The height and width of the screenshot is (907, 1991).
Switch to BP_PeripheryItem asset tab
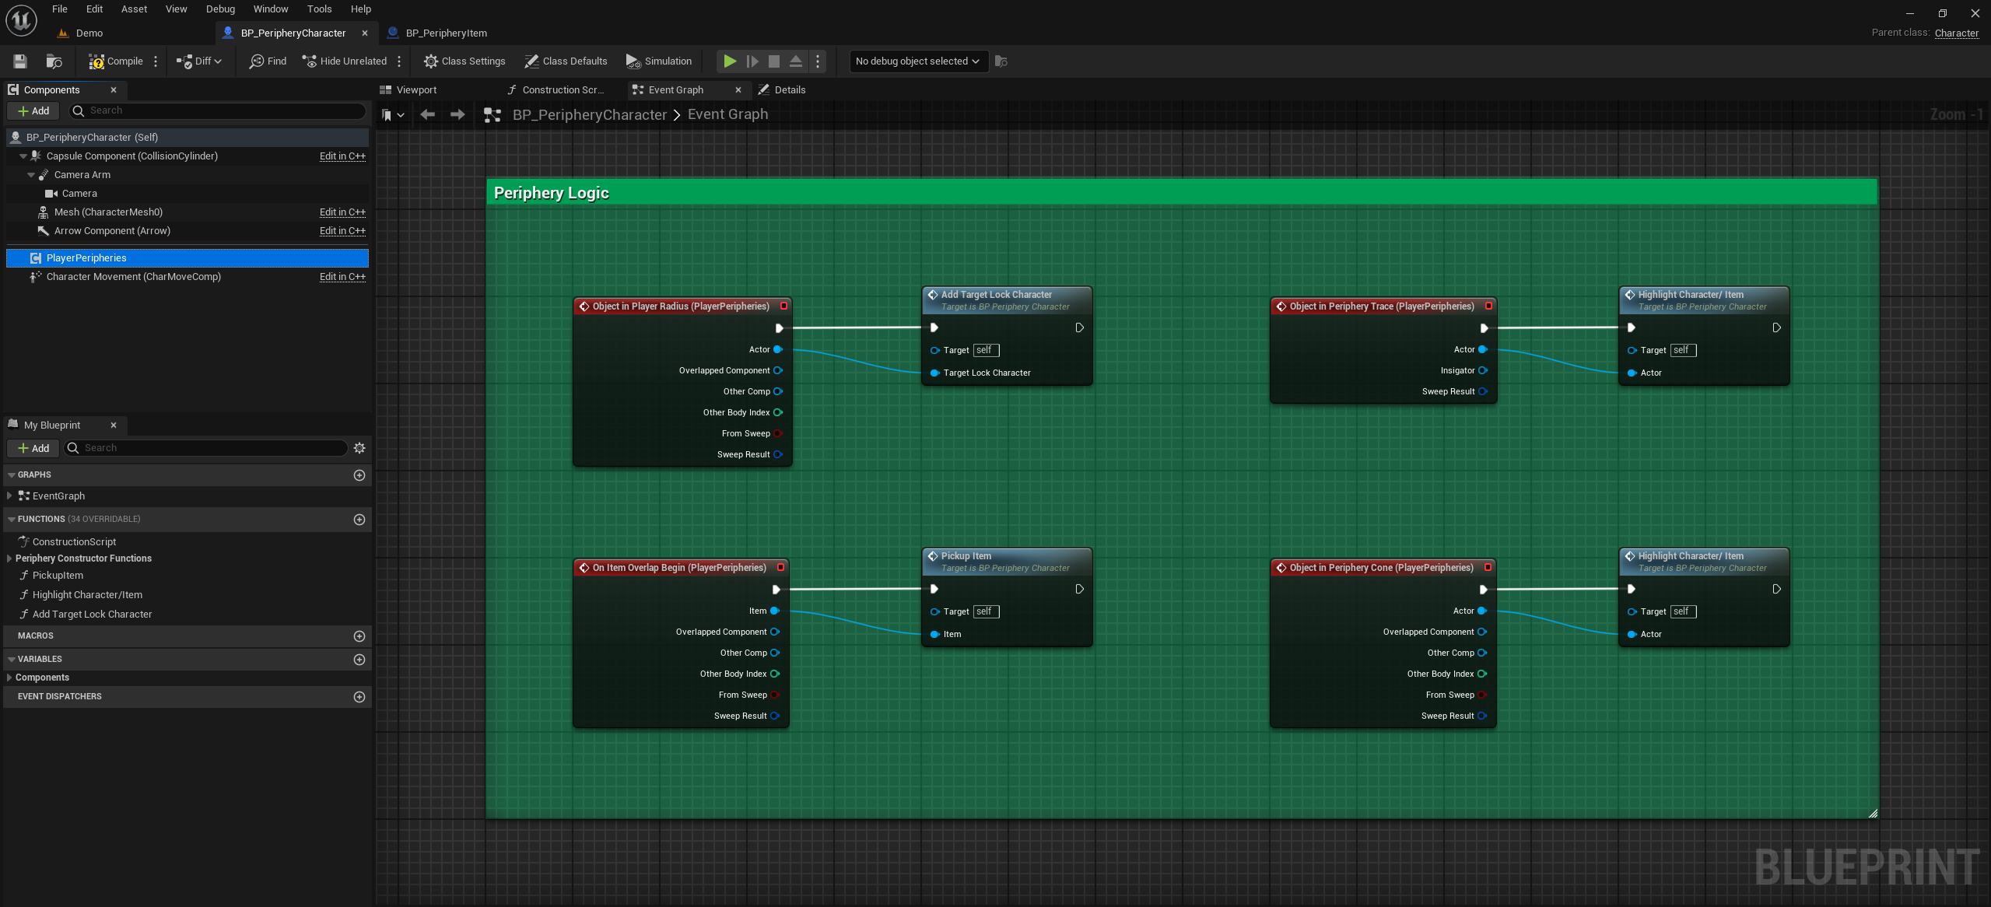[x=447, y=33]
